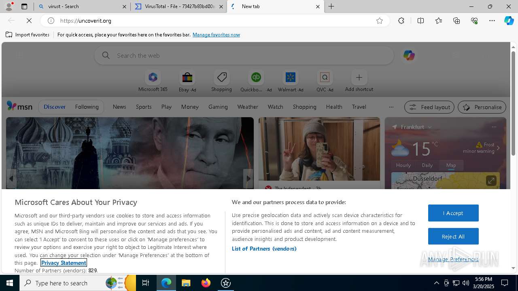Open the Sports menu item
The height and width of the screenshot is (291, 518).
pyautogui.click(x=144, y=107)
